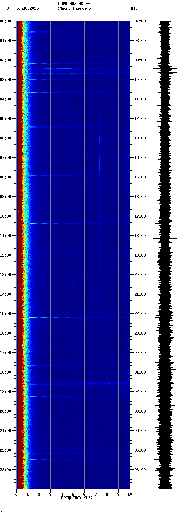The width and height of the screenshot is (179, 515).
Task: Click the '(Mount Pierce )' station name
Action: click(x=74, y=8)
